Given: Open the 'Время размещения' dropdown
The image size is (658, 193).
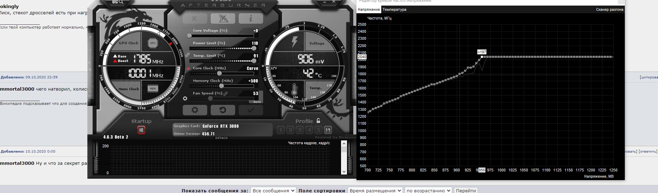Looking at the screenshot, I should (375, 191).
